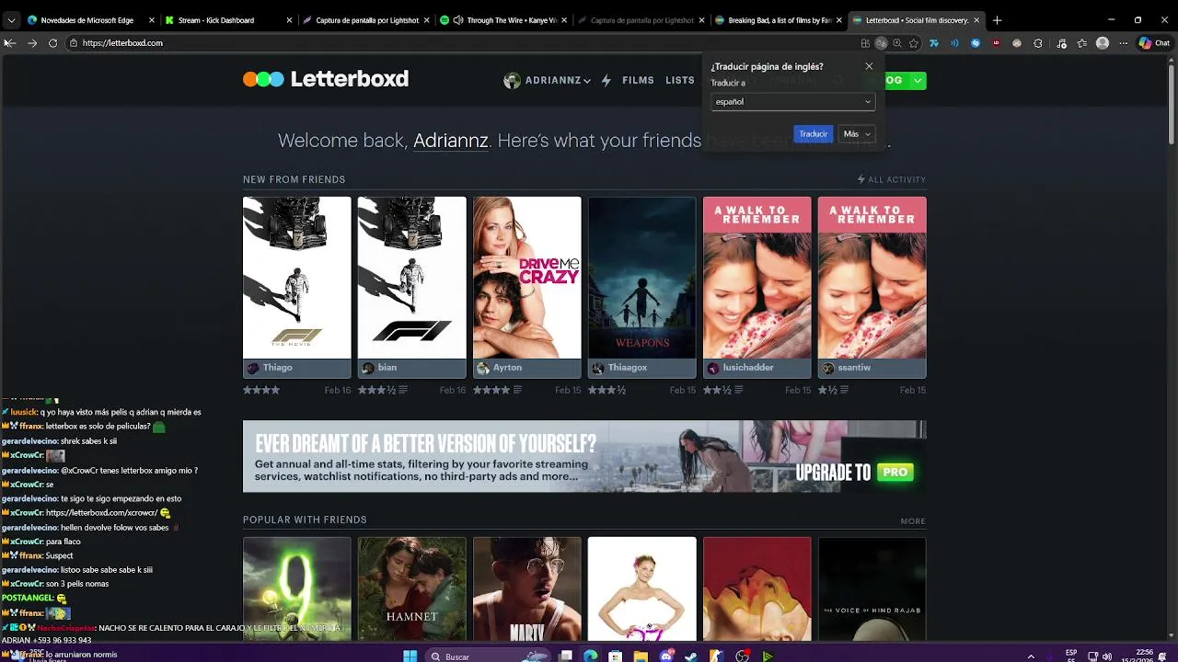Open Microsoft Edge from the taskbar
The height and width of the screenshot is (662, 1178).
click(x=591, y=656)
